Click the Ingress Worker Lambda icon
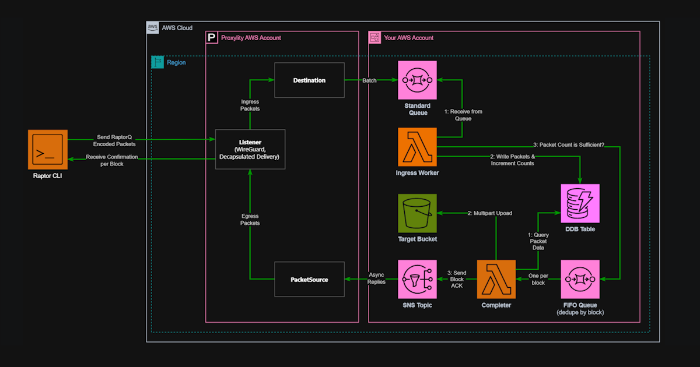This screenshot has width=700, height=367. (x=417, y=147)
